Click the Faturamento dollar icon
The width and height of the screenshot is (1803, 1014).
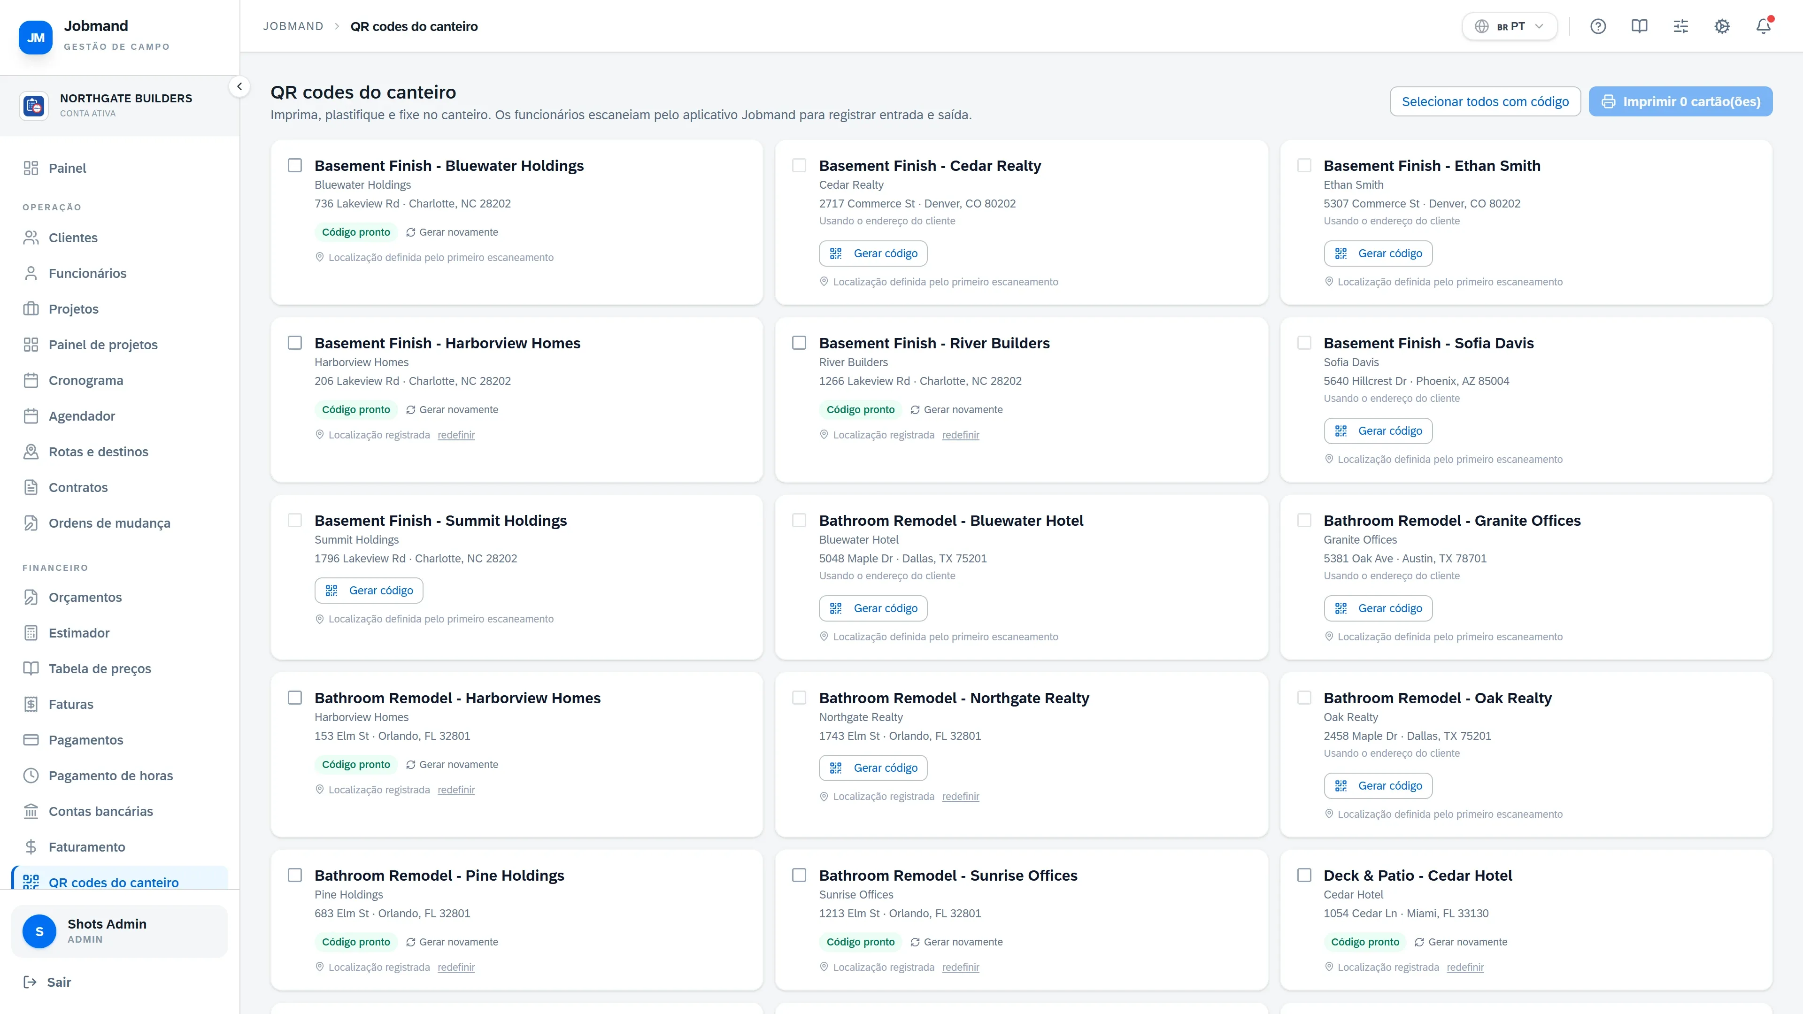point(31,847)
